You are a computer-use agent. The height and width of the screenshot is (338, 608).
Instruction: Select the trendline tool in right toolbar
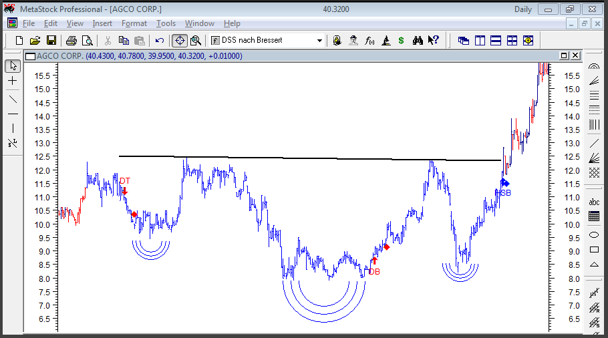[x=594, y=144]
